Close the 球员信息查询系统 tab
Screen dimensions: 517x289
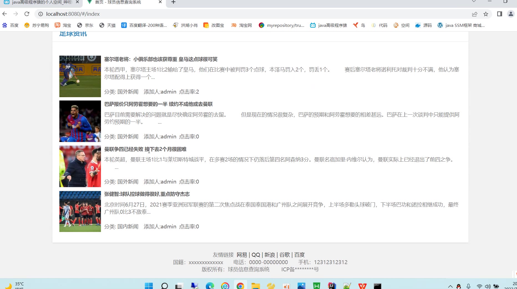tap(160, 2)
